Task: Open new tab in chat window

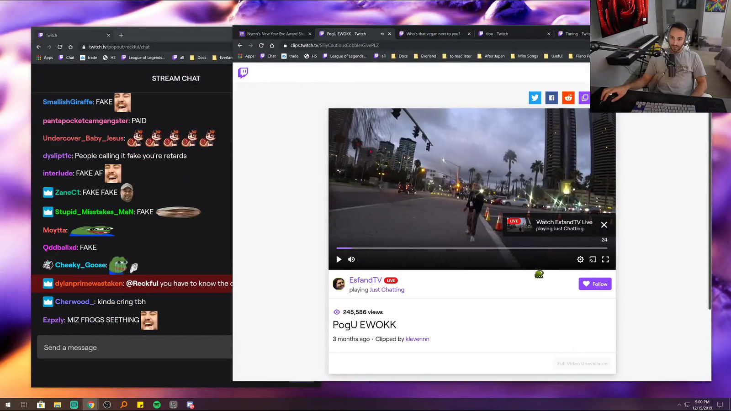Action: pos(121,35)
